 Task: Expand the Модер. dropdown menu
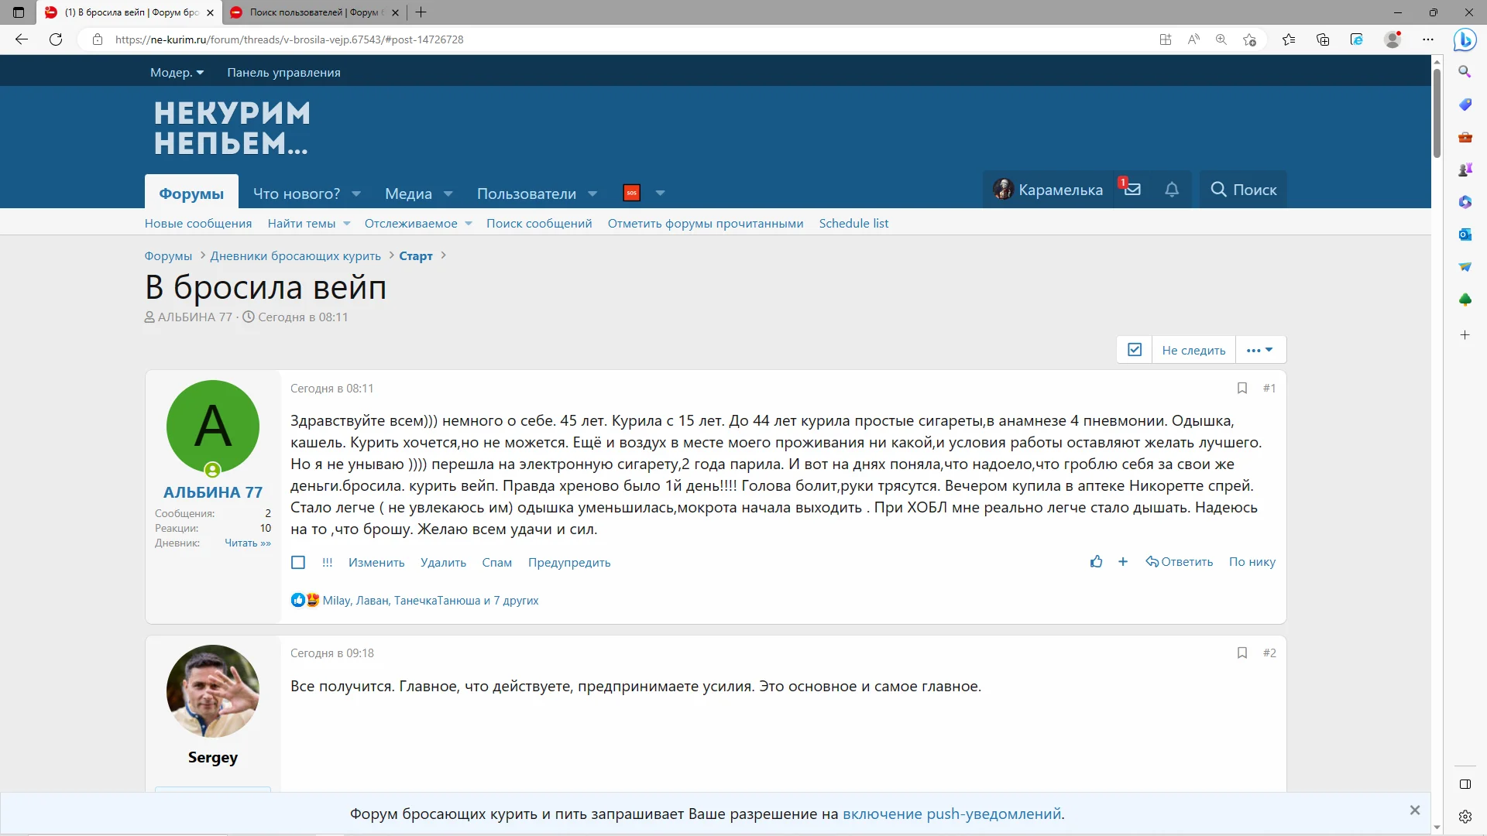(177, 72)
